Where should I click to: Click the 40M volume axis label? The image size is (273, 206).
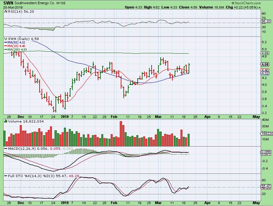coord(265,120)
